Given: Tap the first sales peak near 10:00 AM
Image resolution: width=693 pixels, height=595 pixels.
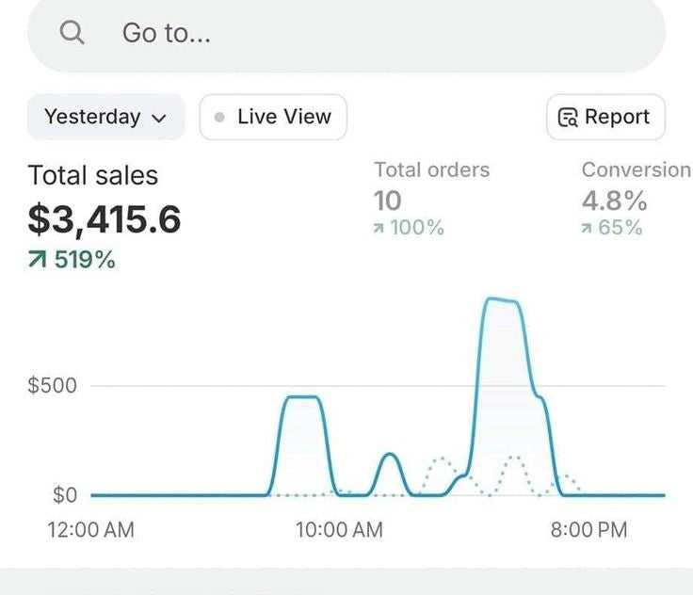Looking at the screenshot, I should point(303,397).
